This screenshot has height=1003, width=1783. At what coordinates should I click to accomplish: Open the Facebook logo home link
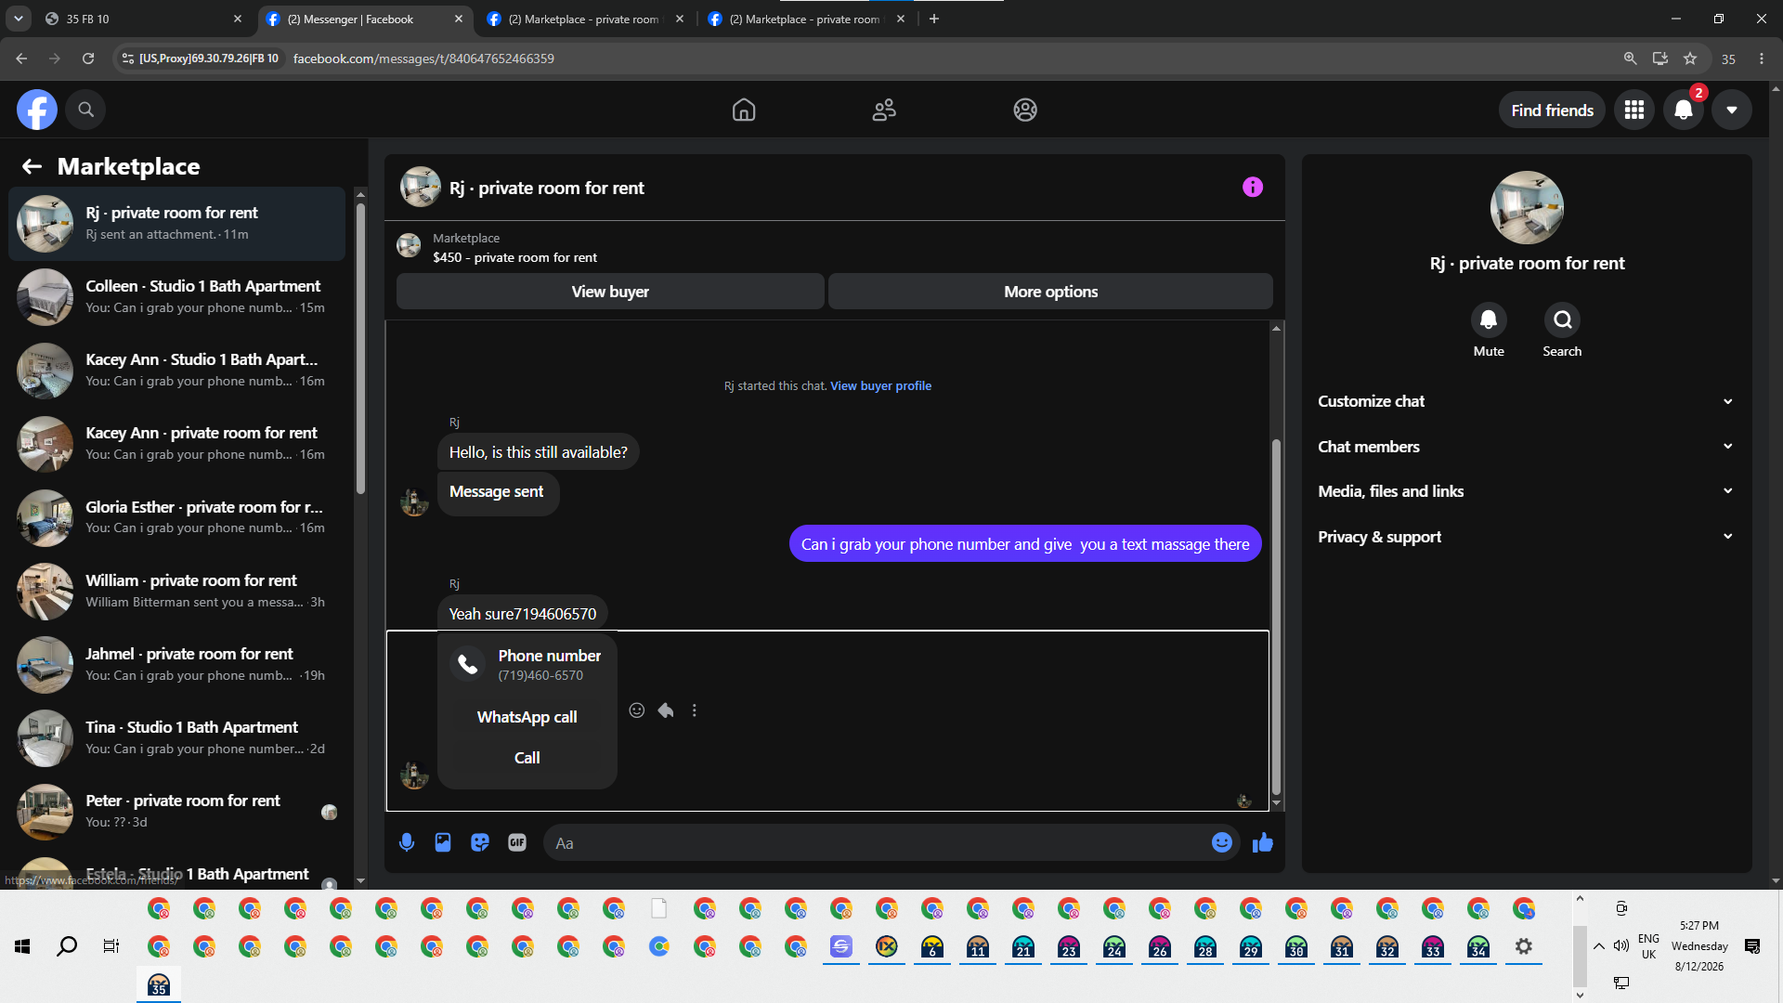37,110
